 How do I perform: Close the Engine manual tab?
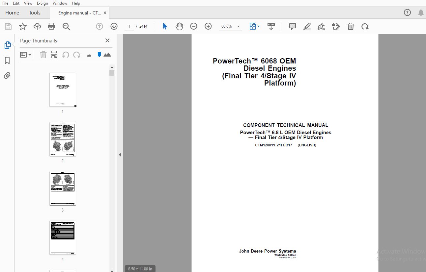(x=105, y=13)
